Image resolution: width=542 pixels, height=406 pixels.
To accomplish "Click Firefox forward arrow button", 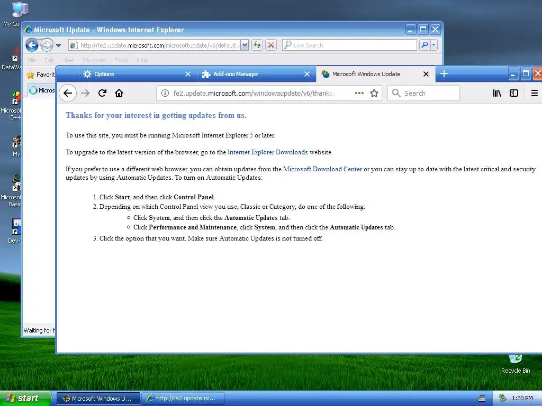I will tap(85, 93).
